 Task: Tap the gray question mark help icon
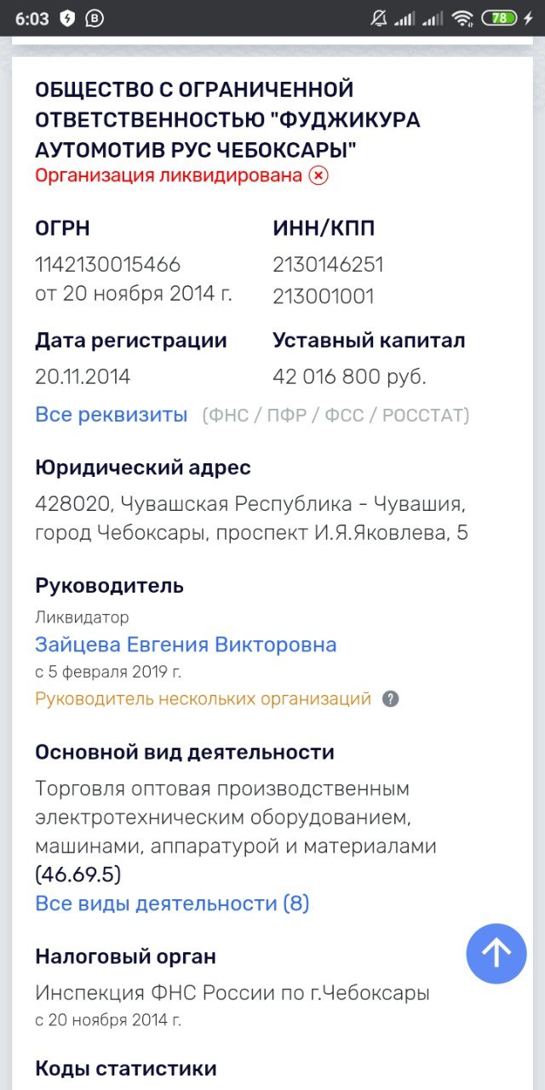(x=390, y=699)
